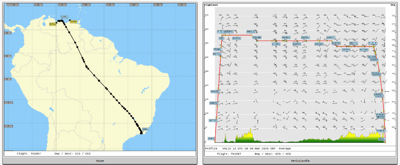400x165 pixels.
Task: Click the NEMEL waypoint label
Action: click(x=305, y=37)
